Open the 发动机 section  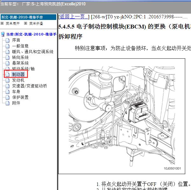tap(18, 80)
